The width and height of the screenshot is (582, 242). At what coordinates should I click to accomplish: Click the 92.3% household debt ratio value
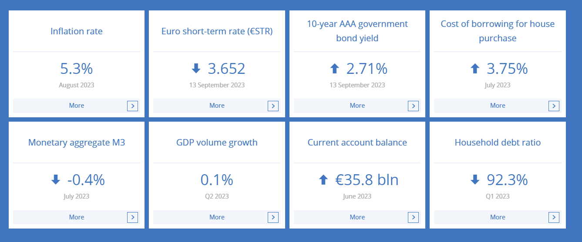point(507,180)
